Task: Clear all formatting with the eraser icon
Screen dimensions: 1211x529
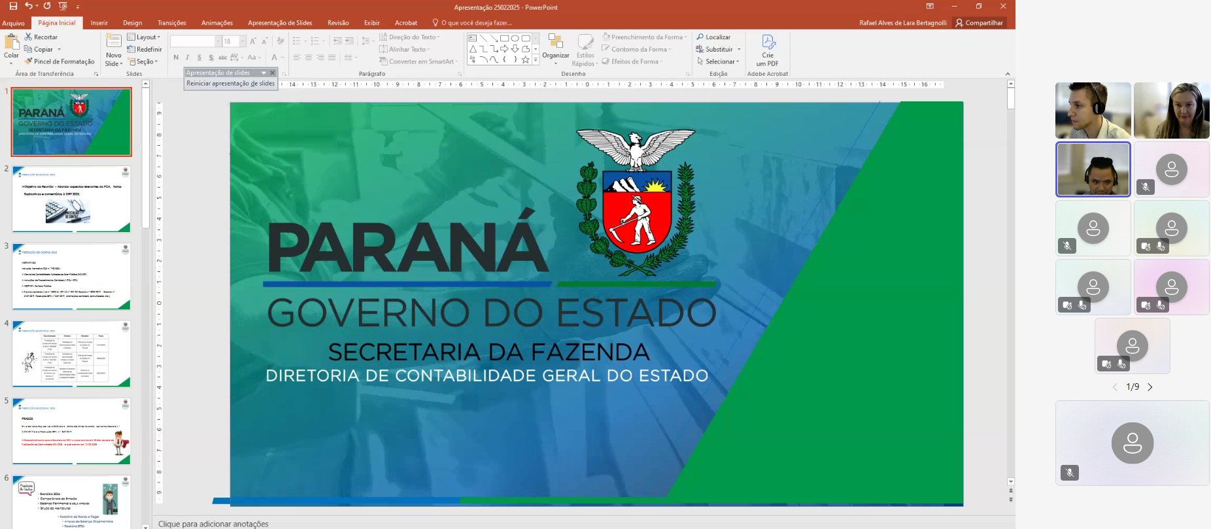Action: [x=281, y=41]
